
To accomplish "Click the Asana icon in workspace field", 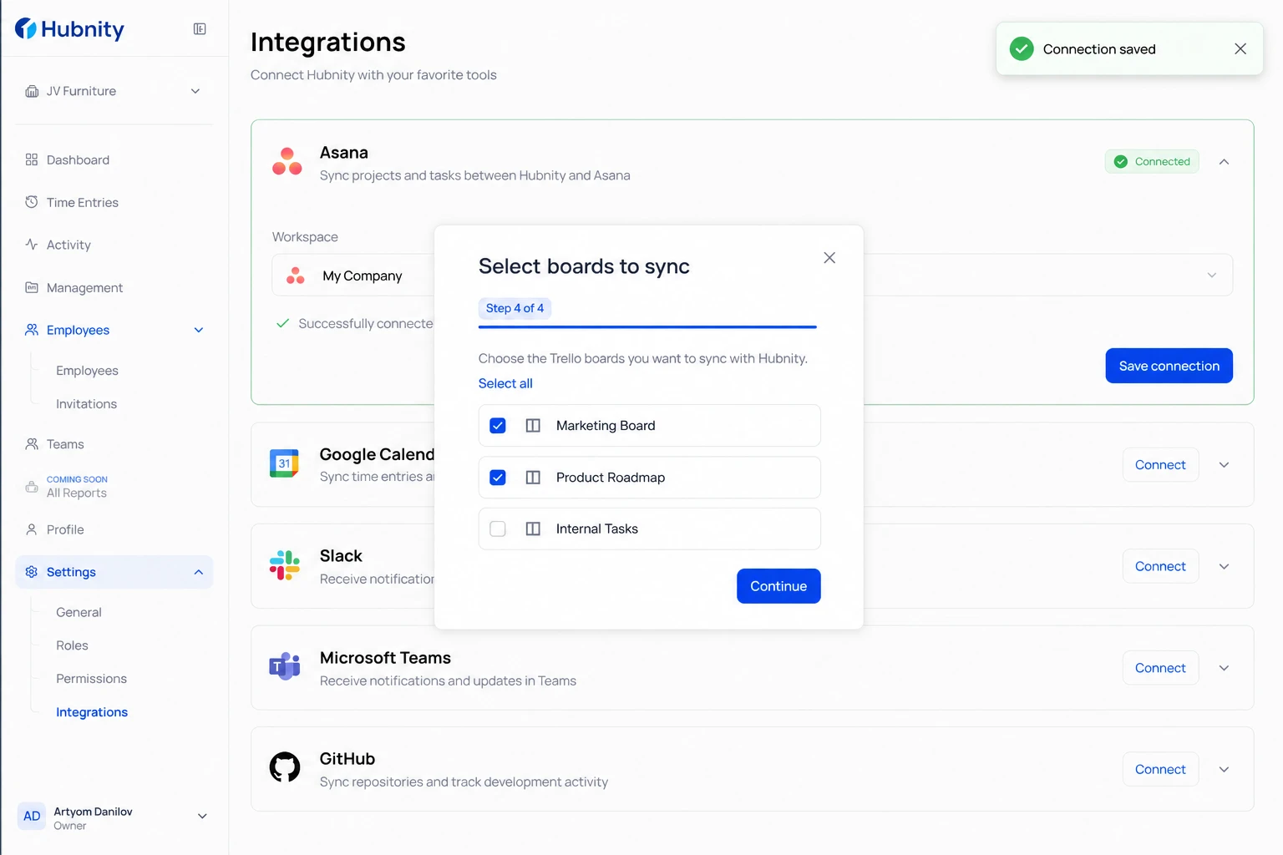I will 296,276.
